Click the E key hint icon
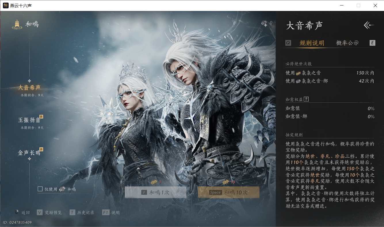 (x=372, y=43)
